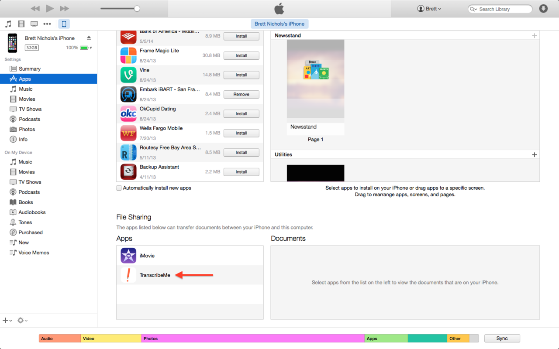Image resolution: width=559 pixels, height=349 pixels.
Task: Click the iPhone device icon button
Action: (x=64, y=24)
